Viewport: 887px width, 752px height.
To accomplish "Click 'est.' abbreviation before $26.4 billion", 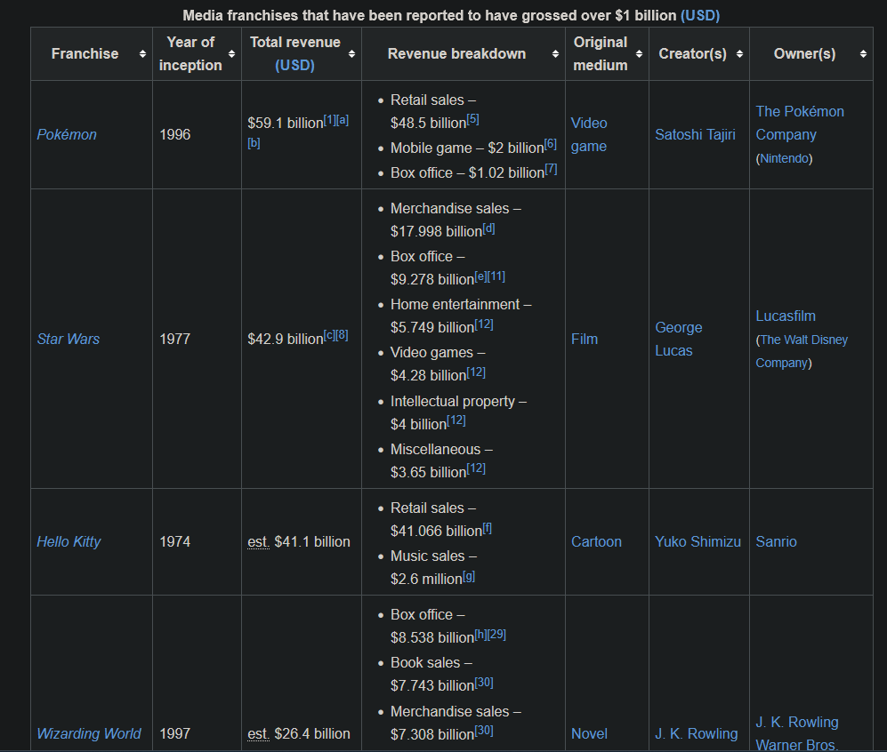I will [x=259, y=733].
